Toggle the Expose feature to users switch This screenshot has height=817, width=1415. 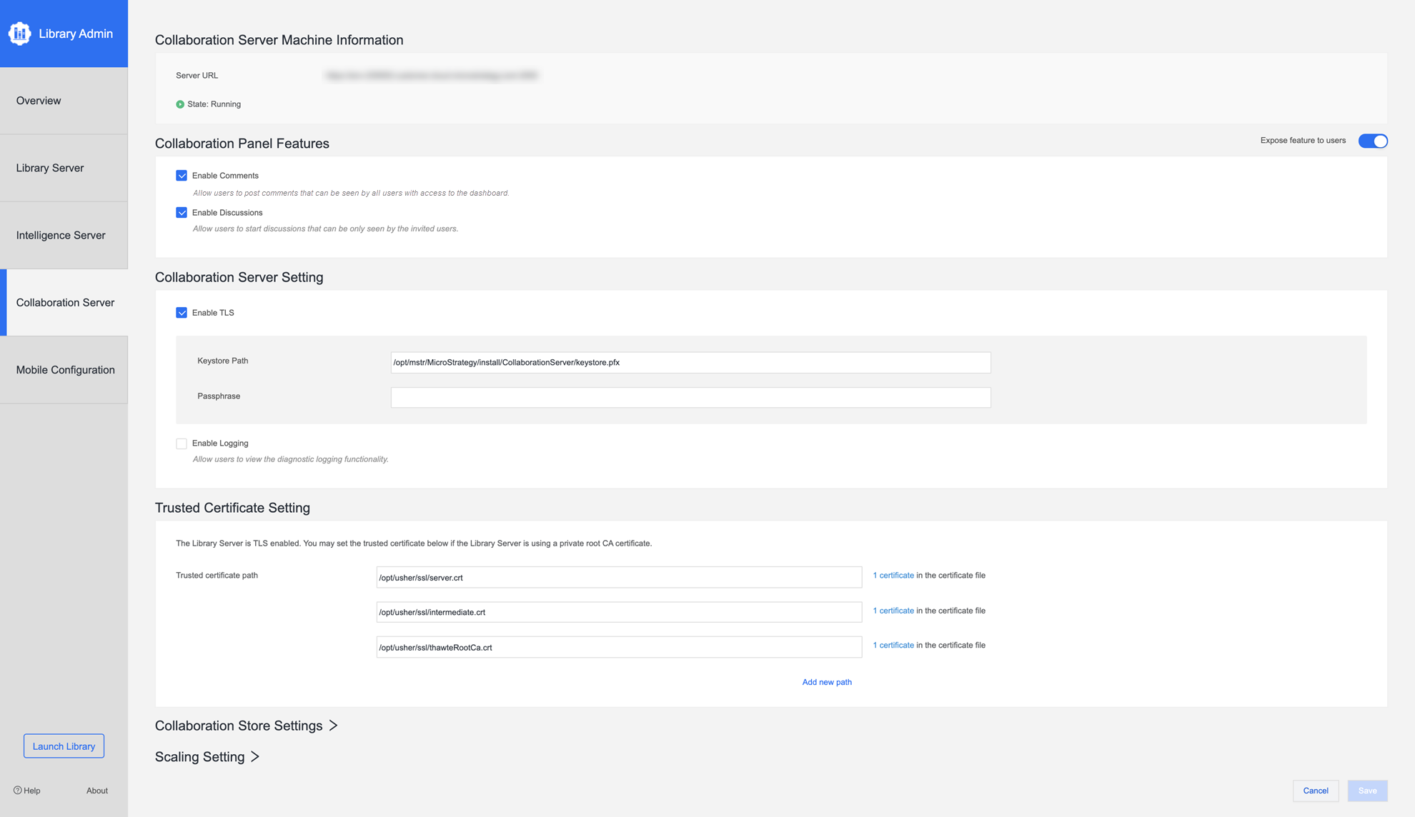click(1372, 141)
